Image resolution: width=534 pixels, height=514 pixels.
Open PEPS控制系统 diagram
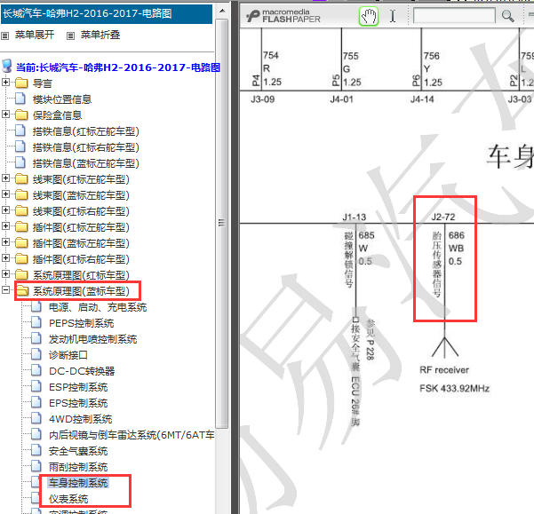(x=82, y=323)
